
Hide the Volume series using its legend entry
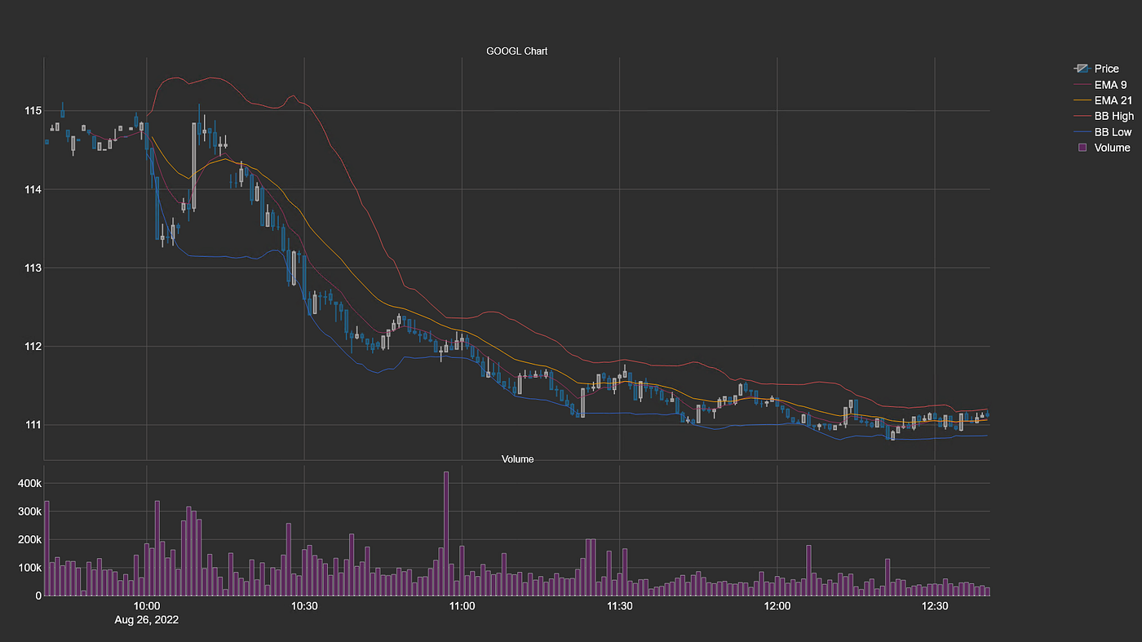point(1113,148)
